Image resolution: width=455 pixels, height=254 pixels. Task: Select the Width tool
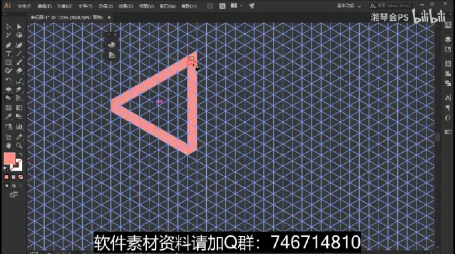coord(8,89)
